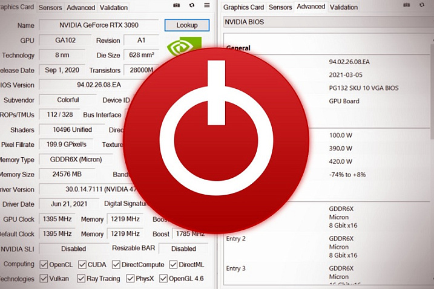The image size is (434, 289).
Task: Click the Default Clock value 1395 MHz
Action: (x=58, y=234)
